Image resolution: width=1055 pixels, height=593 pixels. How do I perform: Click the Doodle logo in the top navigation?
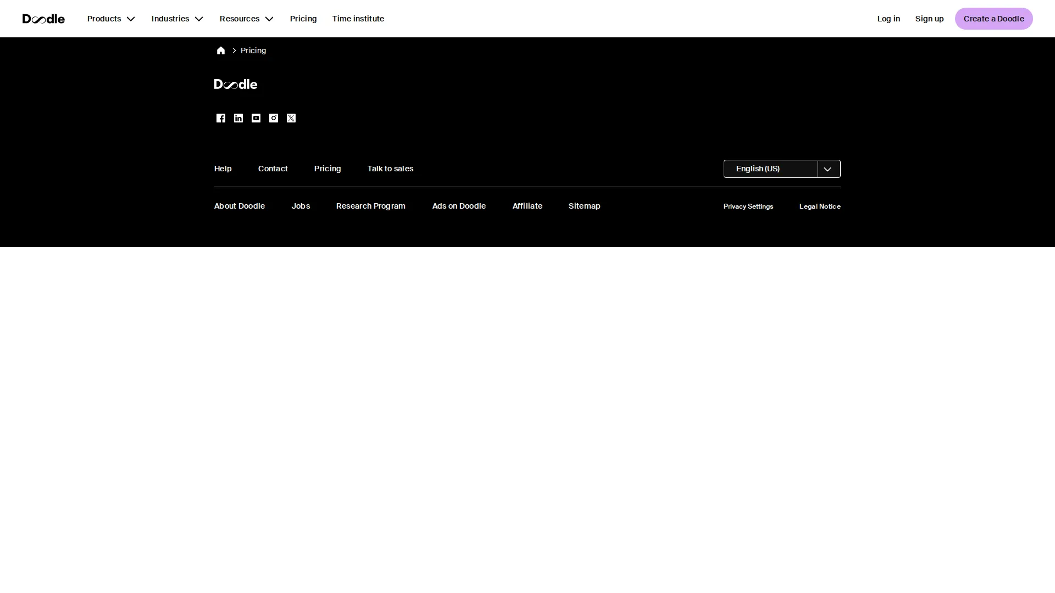click(43, 18)
